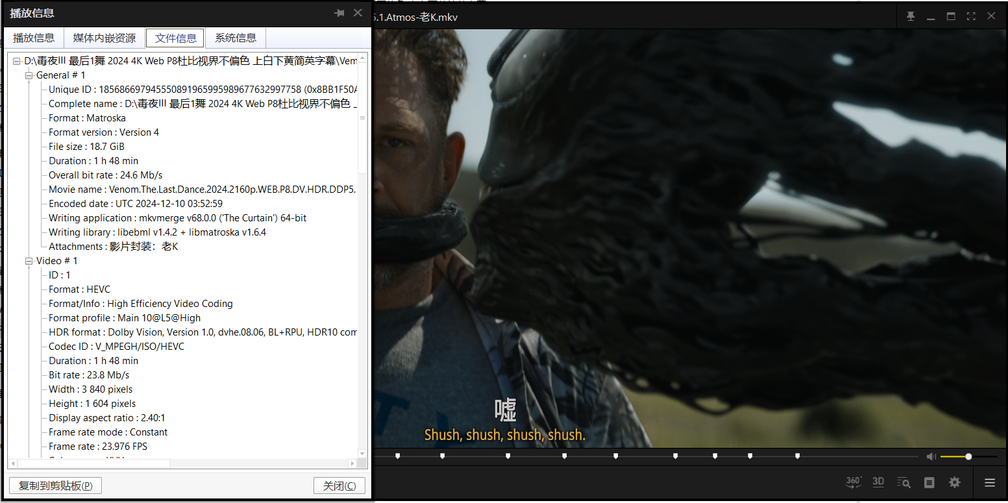Open the playlist panel icon
The image size is (1008, 503).
click(929, 482)
